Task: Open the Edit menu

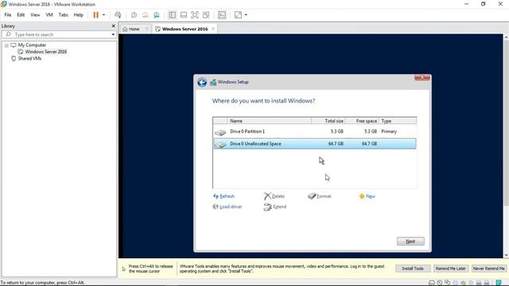Action: click(x=21, y=15)
